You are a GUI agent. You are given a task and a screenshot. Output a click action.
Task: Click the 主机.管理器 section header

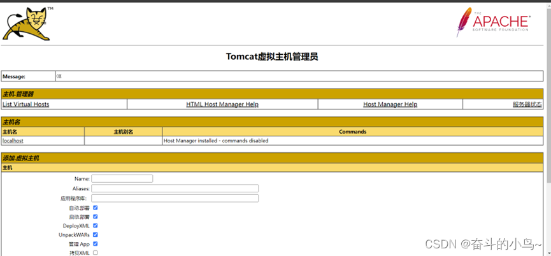pyautogui.click(x=273, y=94)
